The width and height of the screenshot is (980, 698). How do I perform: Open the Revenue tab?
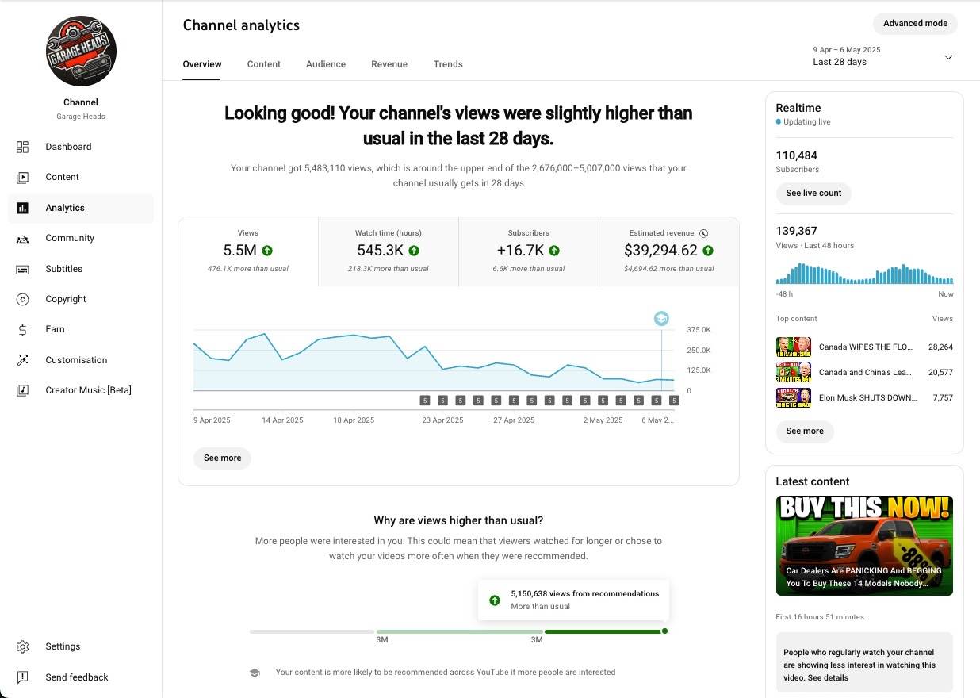pos(389,64)
